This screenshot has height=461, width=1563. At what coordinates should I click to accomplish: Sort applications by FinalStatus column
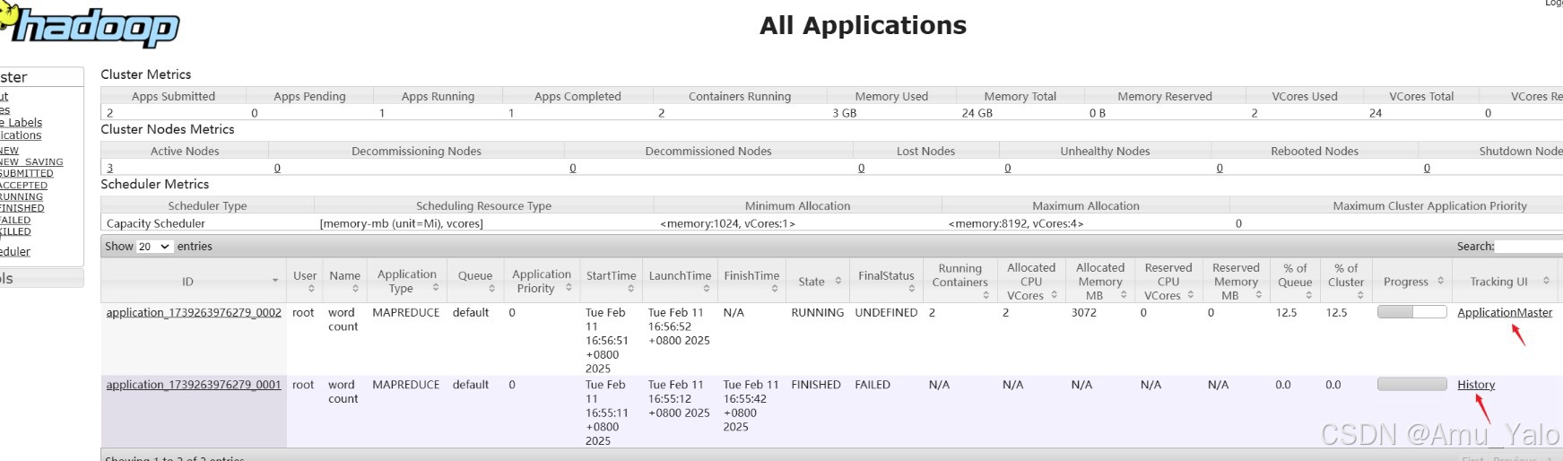click(886, 281)
